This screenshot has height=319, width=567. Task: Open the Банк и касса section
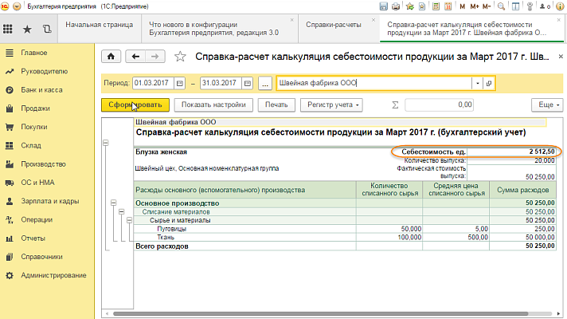coord(41,89)
